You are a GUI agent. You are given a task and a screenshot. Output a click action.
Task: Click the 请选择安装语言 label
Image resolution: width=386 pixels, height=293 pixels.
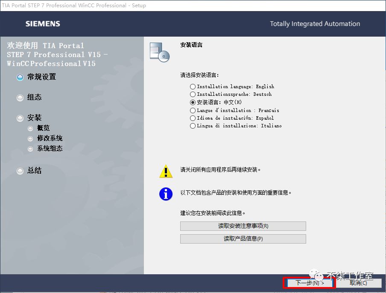pyautogui.click(x=199, y=75)
